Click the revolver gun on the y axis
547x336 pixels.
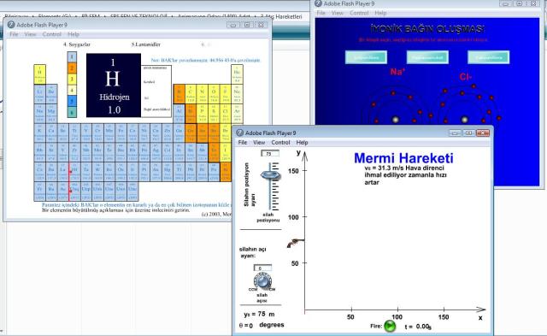(295, 243)
